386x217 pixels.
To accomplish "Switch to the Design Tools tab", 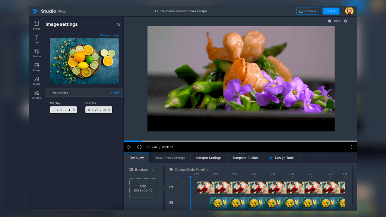I will pos(282,158).
